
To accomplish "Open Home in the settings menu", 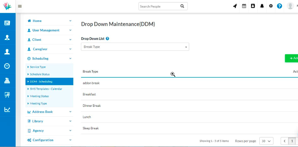I will (37, 21).
